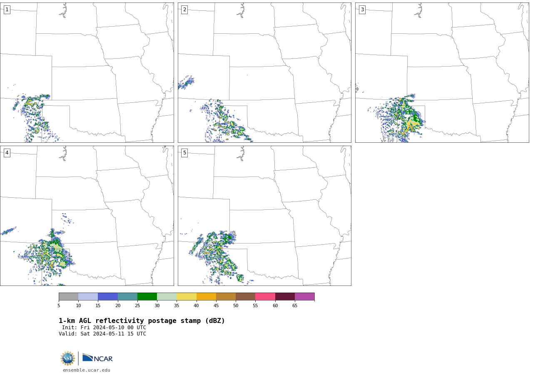Viewport: 533px width, 375px height.
Task: Open ensemble member 4 reflectivity map
Action: pos(87,216)
